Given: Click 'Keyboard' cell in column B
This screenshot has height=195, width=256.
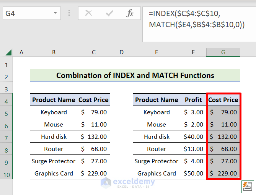Looking at the screenshot, I should 54,112.
